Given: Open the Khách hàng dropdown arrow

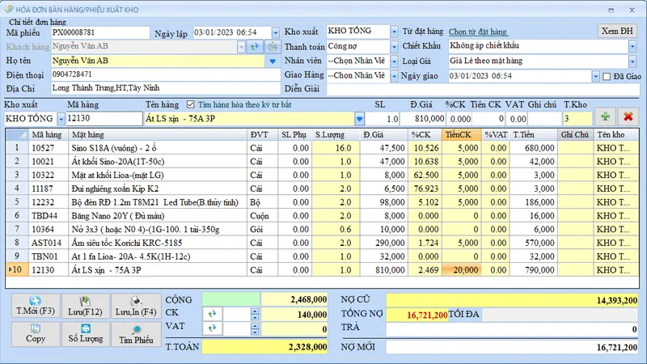Looking at the screenshot, I should coord(241,47).
